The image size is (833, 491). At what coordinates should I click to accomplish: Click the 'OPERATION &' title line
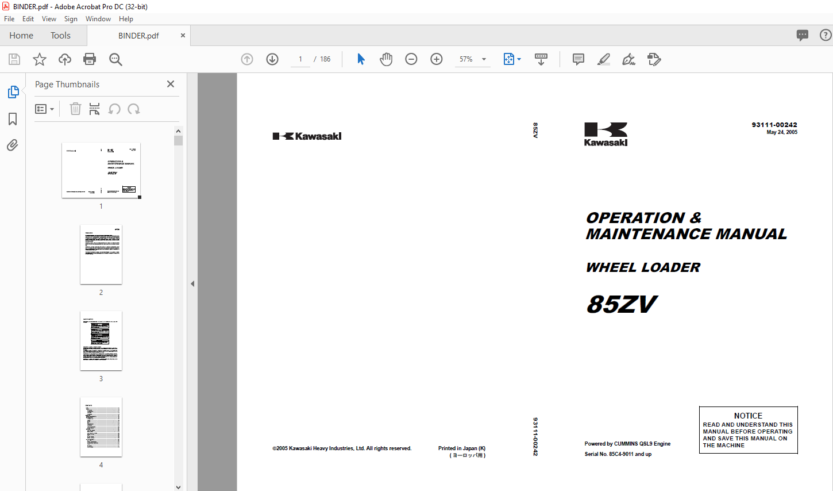coord(643,218)
